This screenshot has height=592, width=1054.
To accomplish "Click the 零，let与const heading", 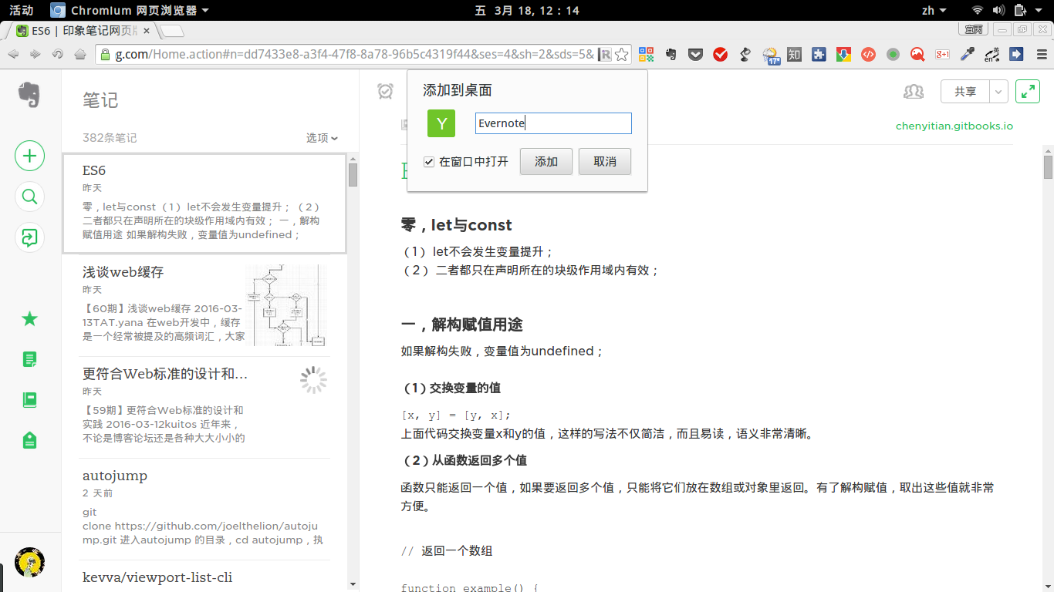I will 457,225.
